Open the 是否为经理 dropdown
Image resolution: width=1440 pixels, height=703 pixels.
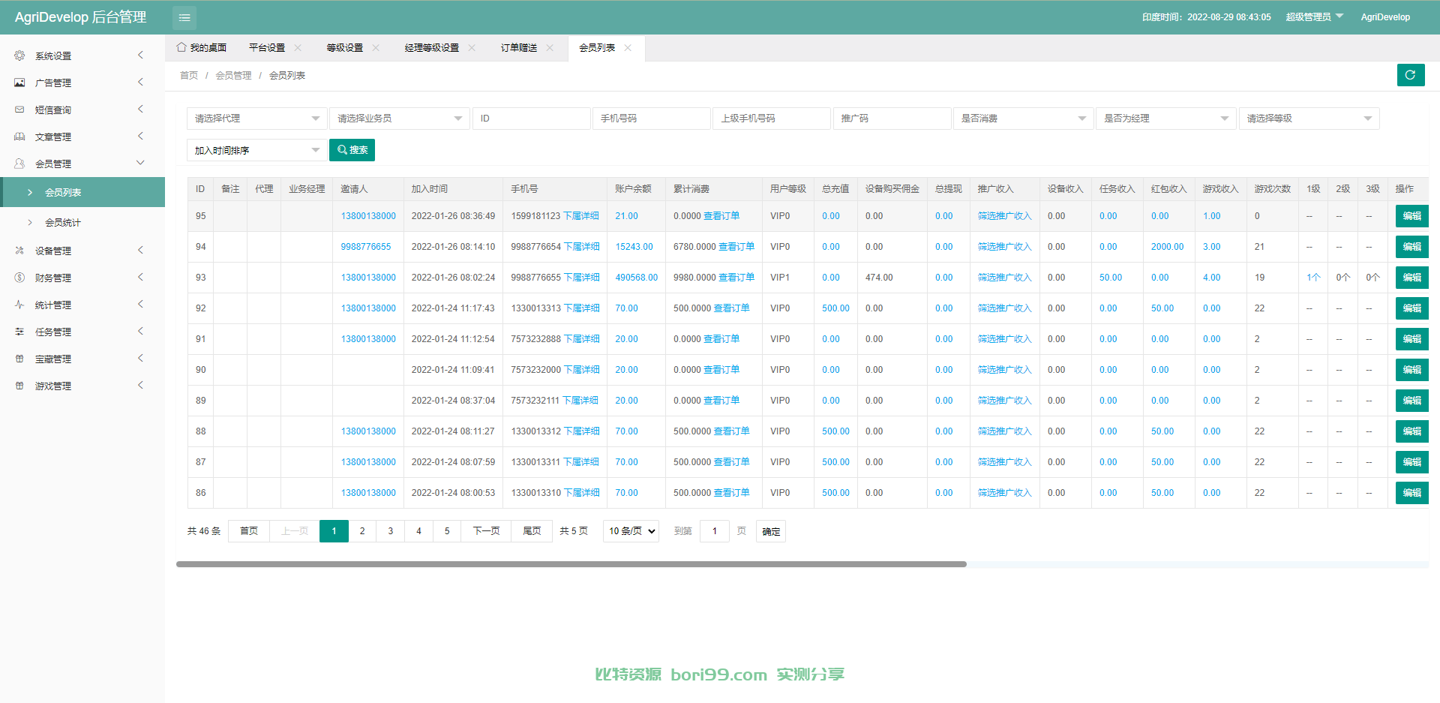(x=1165, y=119)
